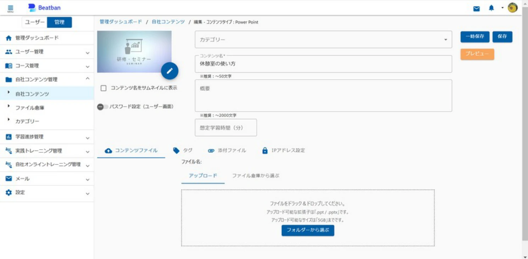Image resolution: width=528 pixels, height=259 pixels.
Task: Open the user avatar menu
Action: point(513,8)
